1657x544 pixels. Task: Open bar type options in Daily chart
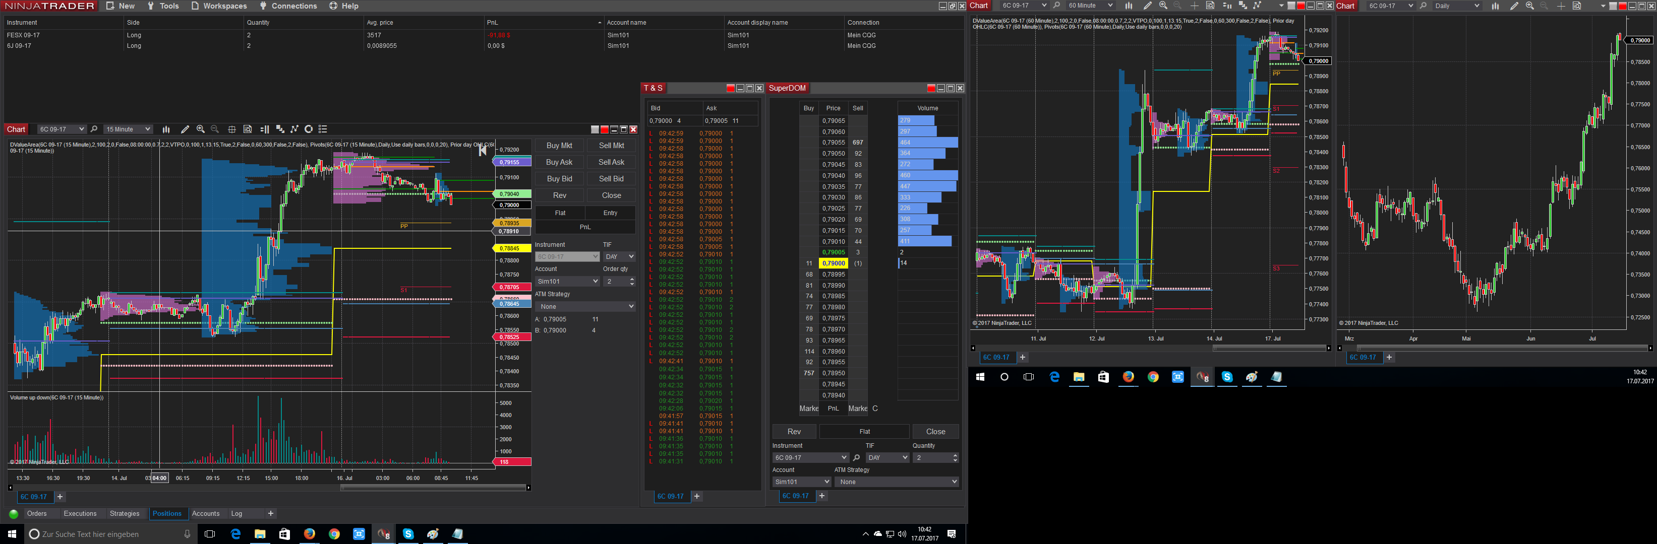[x=1495, y=6]
